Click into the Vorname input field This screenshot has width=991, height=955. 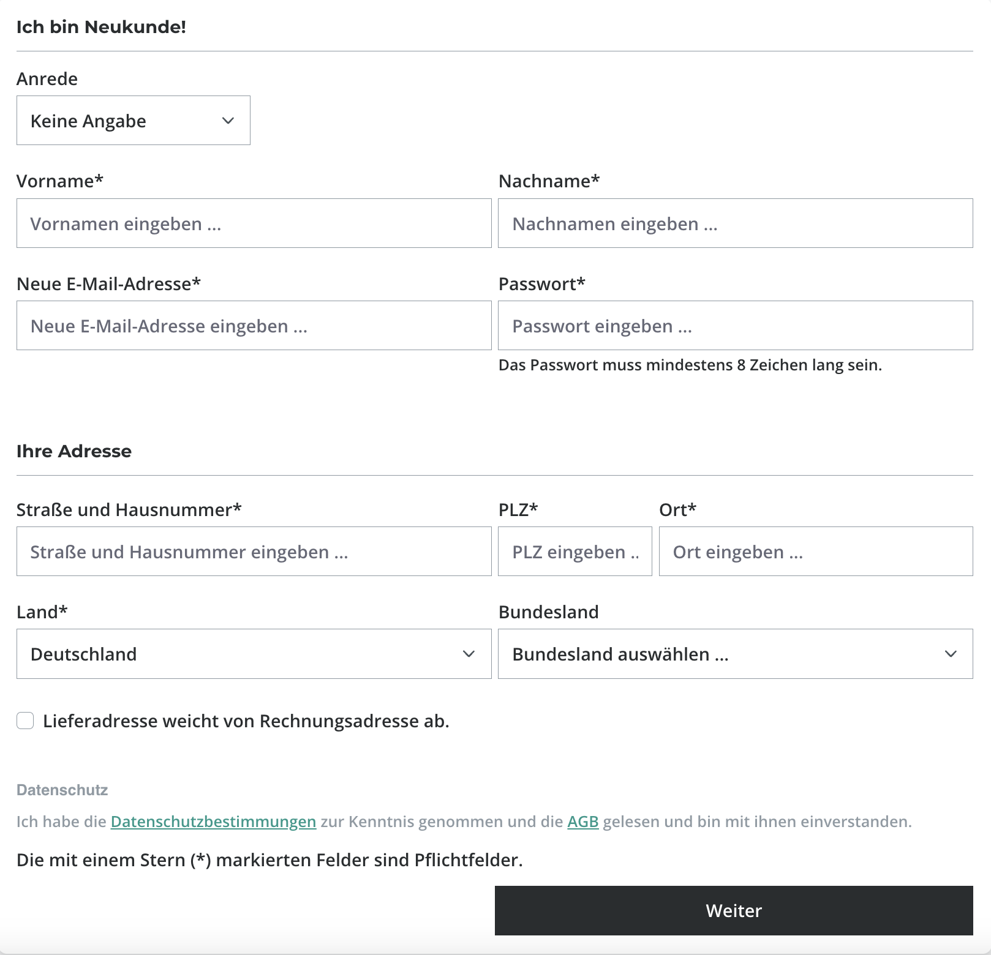(x=254, y=223)
